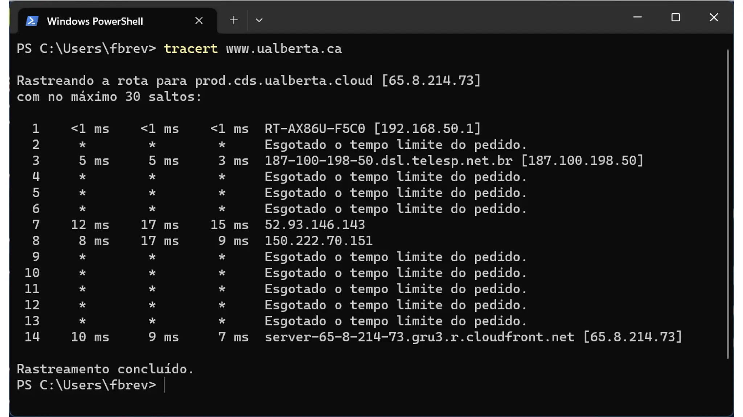
Task: Click the cloudfront.net server hostname on hop 14
Action: point(419,337)
